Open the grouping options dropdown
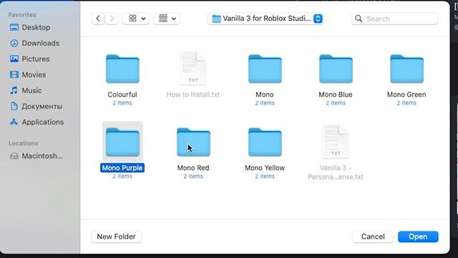Viewport: 458px width, 258px height. click(x=167, y=19)
